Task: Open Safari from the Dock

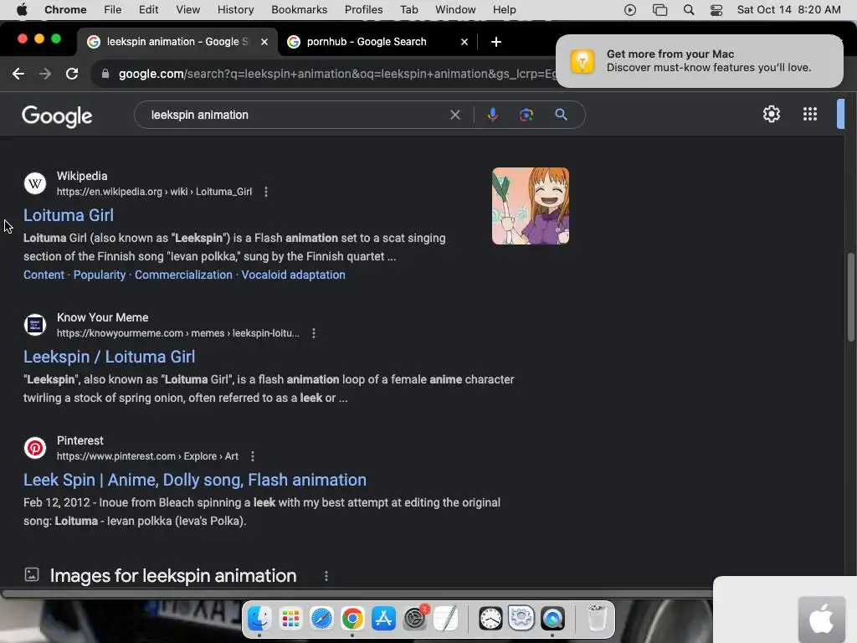Action: pos(321,619)
